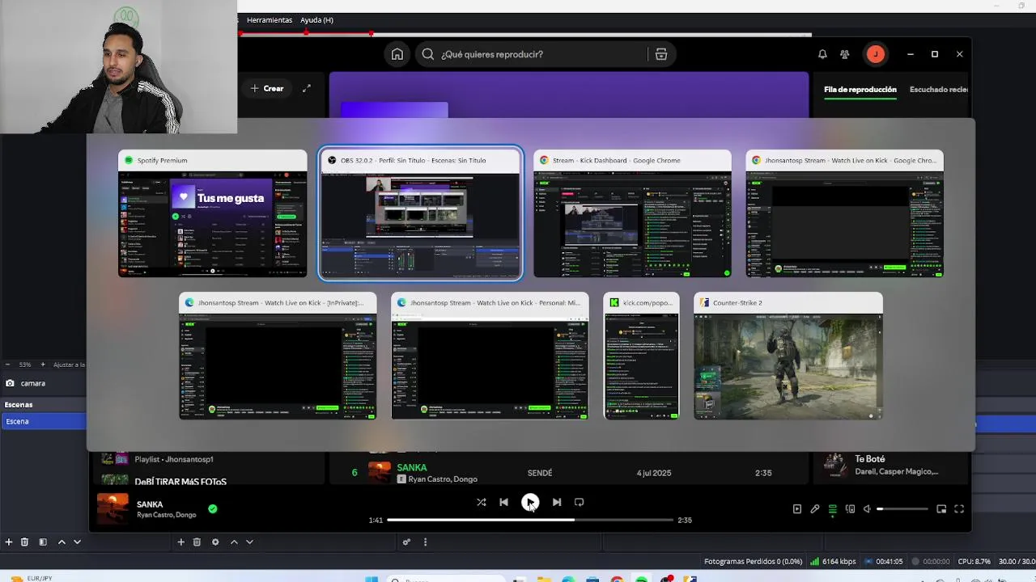
Task: Skip to next track in Spotify
Action: click(557, 502)
